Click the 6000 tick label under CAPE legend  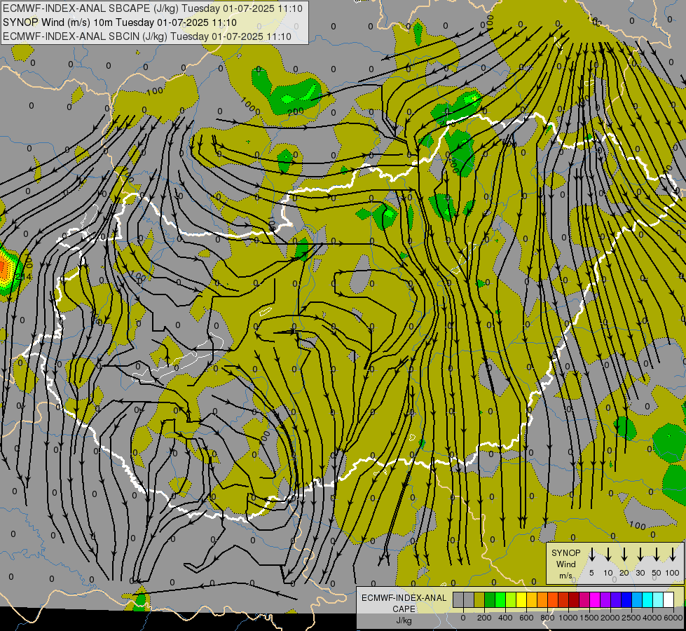[x=673, y=618]
